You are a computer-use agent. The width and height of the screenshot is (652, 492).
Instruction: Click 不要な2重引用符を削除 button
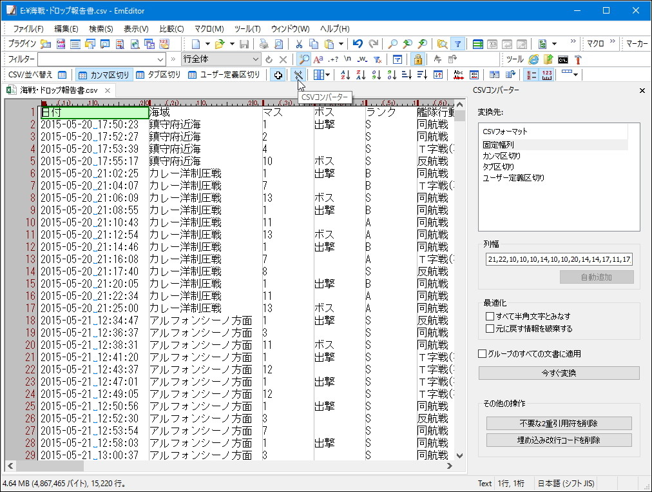(558, 423)
